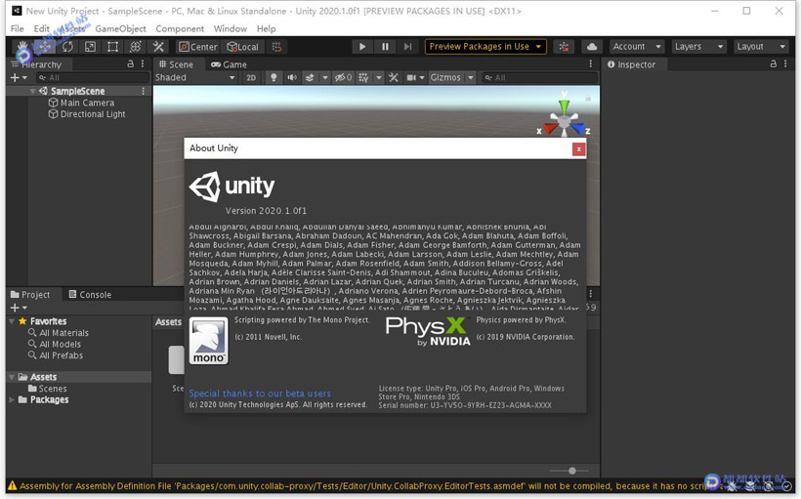This screenshot has width=801, height=499.
Task: Open Inspector panel options menu
Action: tap(785, 63)
